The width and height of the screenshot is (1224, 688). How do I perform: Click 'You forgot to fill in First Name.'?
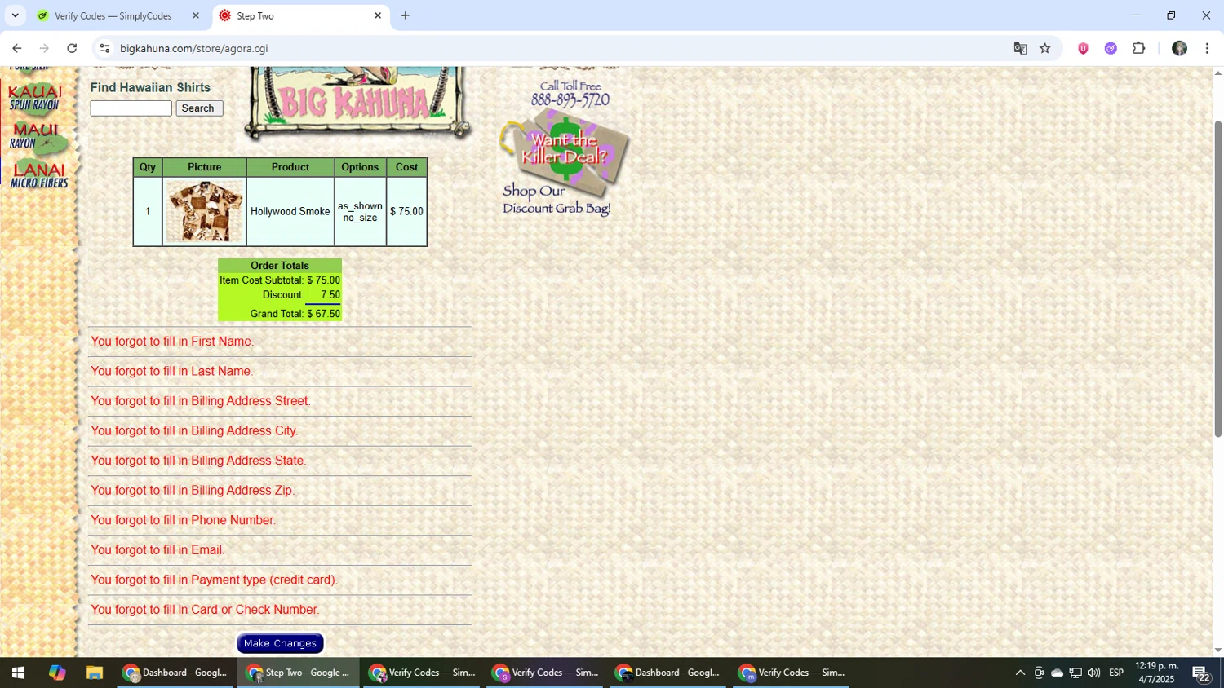172,342
